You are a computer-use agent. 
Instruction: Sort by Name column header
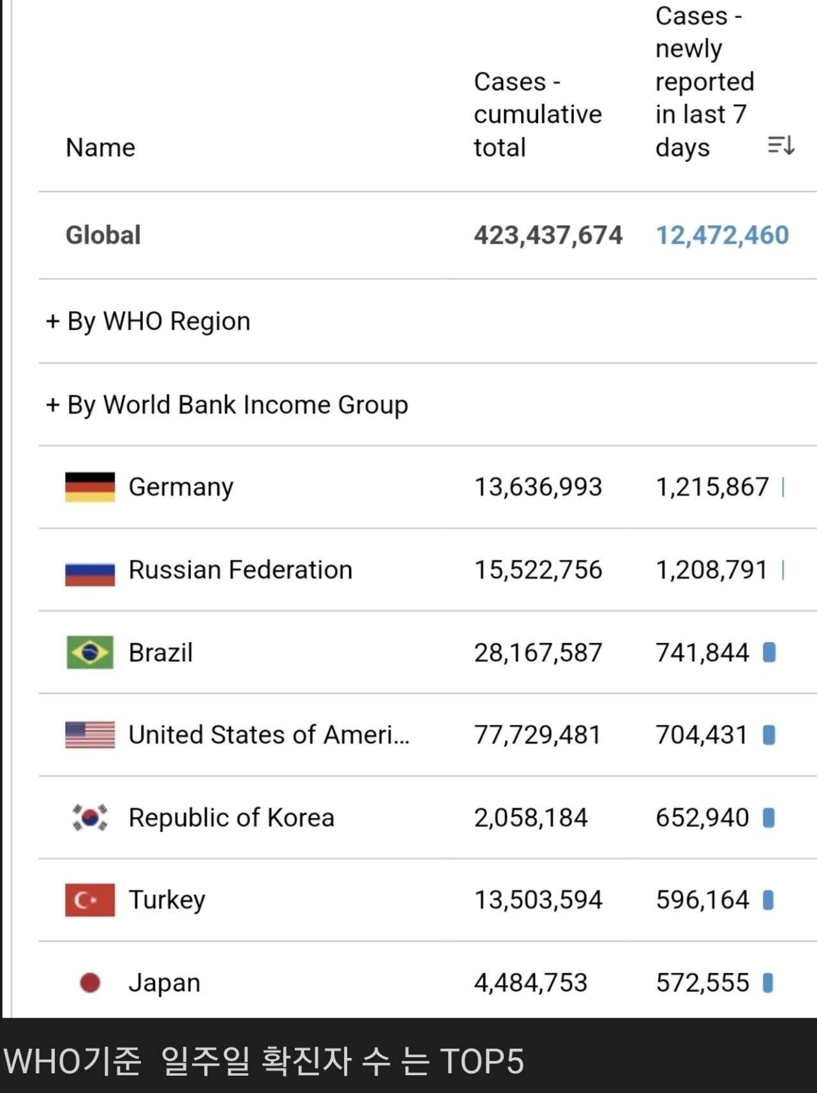pos(100,147)
